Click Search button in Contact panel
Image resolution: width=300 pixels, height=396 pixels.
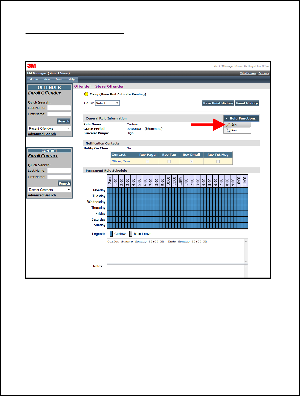[64, 183]
